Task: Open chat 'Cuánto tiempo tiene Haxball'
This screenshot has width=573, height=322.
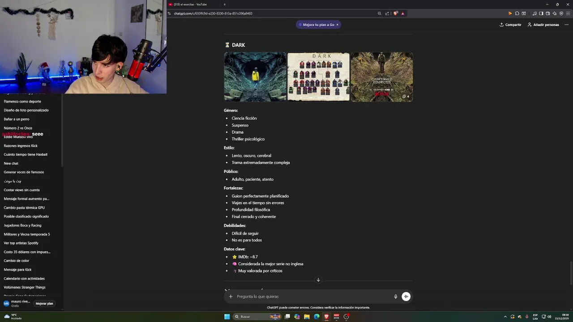Action: click(26, 154)
